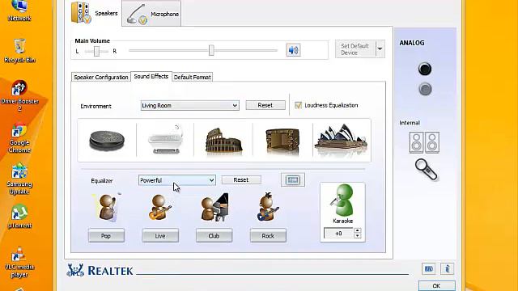The width and height of the screenshot is (518, 291).
Task: Open the Default Format tab
Action: (x=193, y=77)
